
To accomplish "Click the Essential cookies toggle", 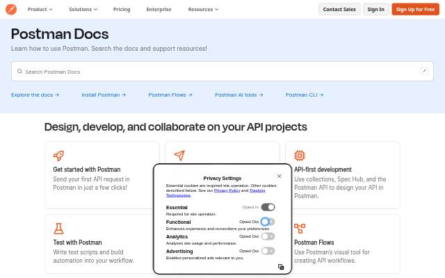I will [268, 207].
